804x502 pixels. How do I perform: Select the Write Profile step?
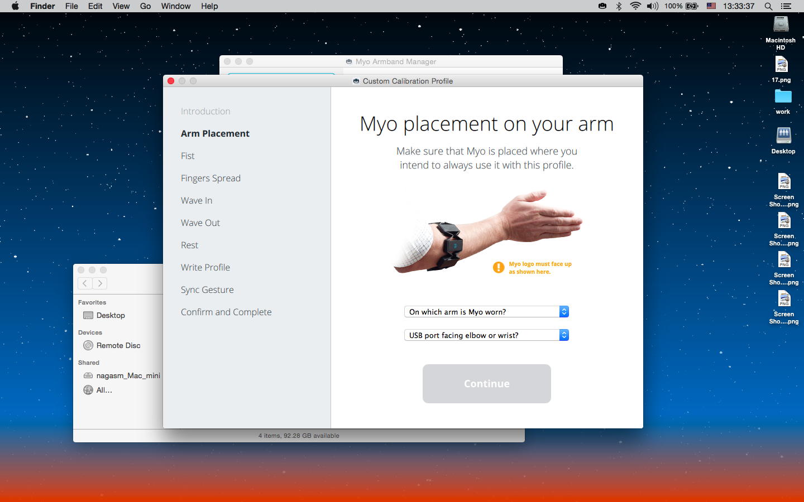[x=205, y=267]
